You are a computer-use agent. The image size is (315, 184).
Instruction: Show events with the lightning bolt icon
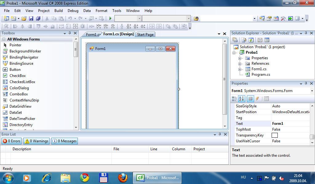[x=257, y=98]
